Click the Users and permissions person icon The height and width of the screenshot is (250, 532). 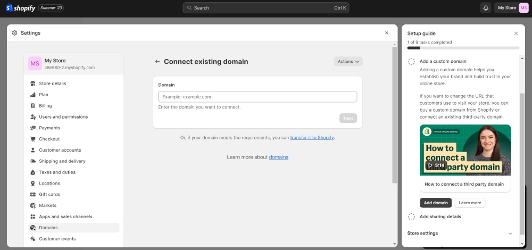[33, 116]
